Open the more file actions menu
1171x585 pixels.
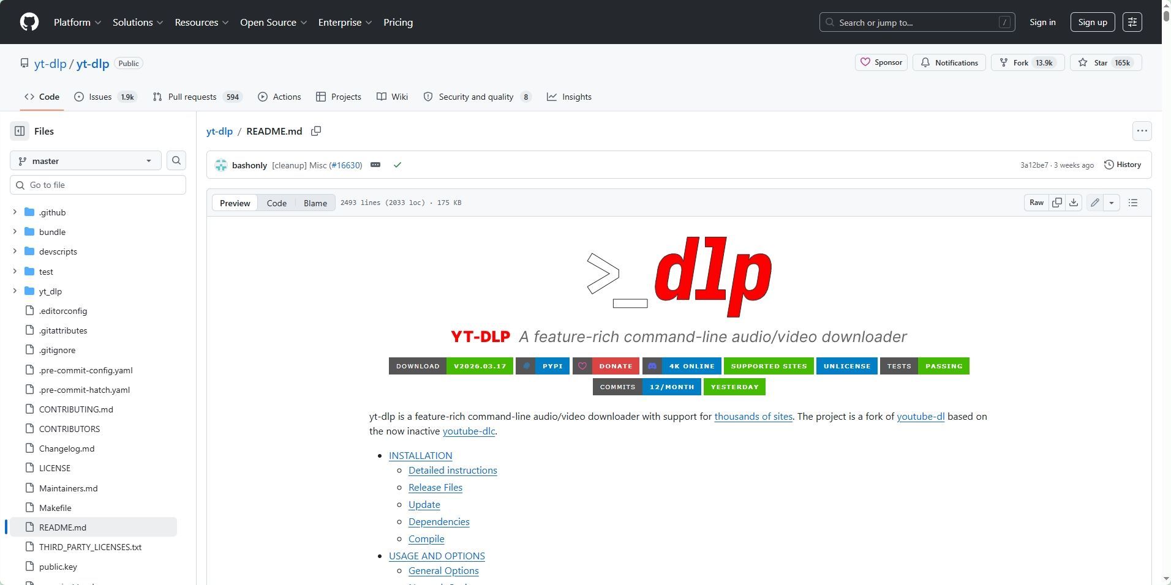[1142, 131]
